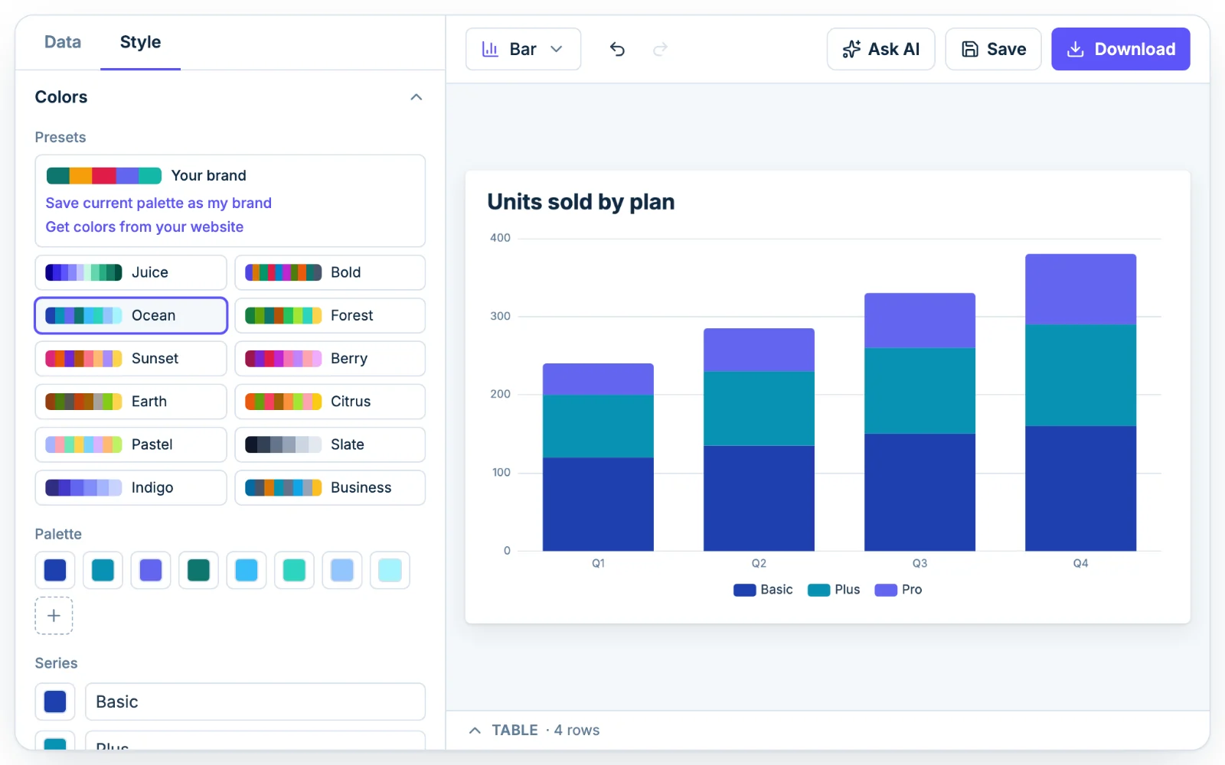This screenshot has width=1225, height=765.
Task: Use the Slate color preset
Action: click(x=330, y=444)
